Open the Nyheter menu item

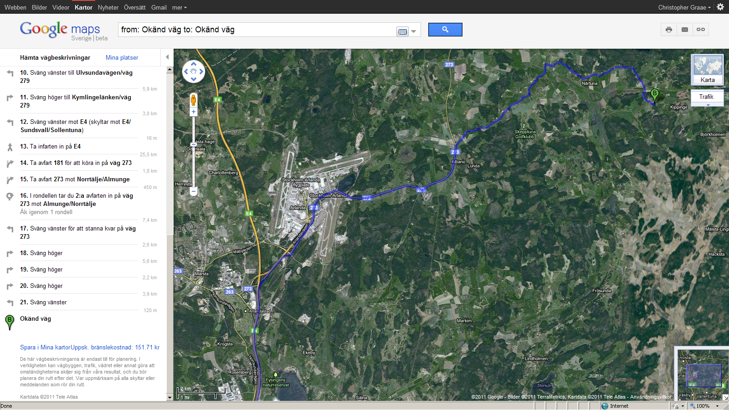[x=108, y=7]
